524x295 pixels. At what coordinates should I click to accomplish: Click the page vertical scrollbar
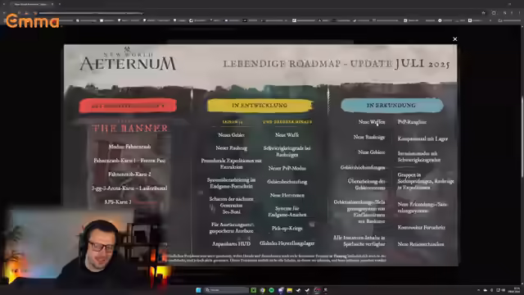(522, 137)
